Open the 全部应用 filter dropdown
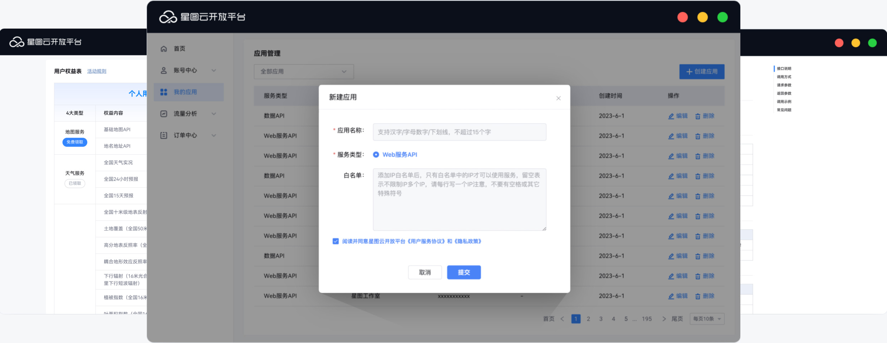The width and height of the screenshot is (887, 343). click(304, 71)
